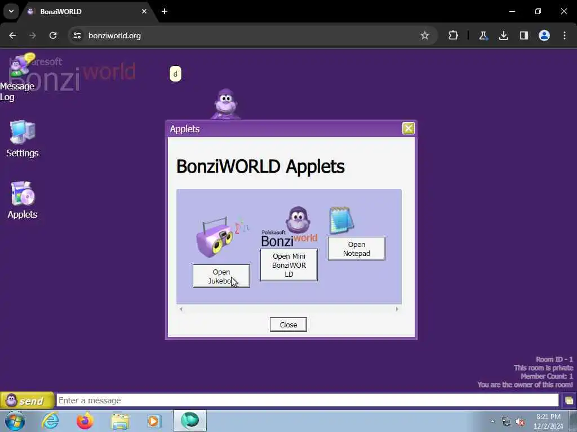
Task: Click the Open Notepad button
Action: (x=356, y=249)
